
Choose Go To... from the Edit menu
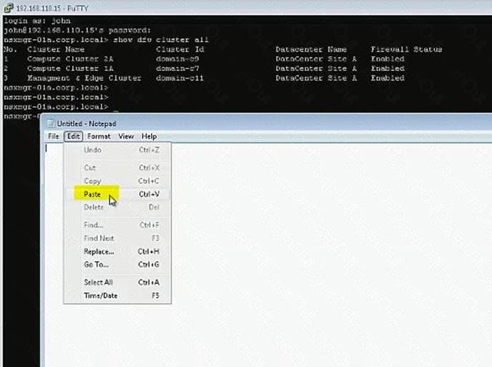pyautogui.click(x=96, y=265)
